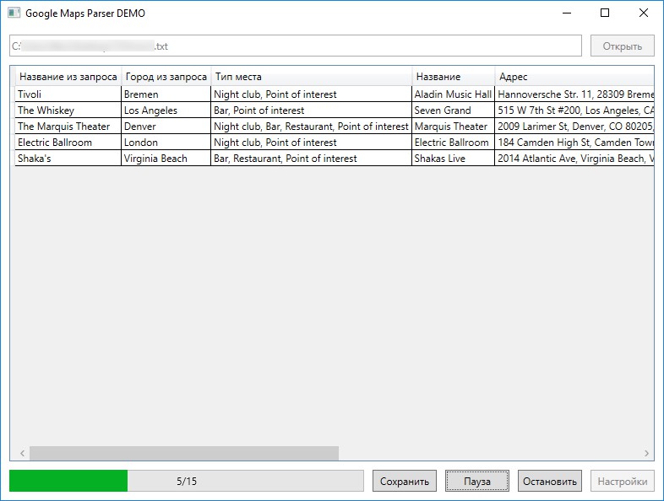Select the Bremen city cell
This screenshot has width=664, height=501.
(166, 94)
